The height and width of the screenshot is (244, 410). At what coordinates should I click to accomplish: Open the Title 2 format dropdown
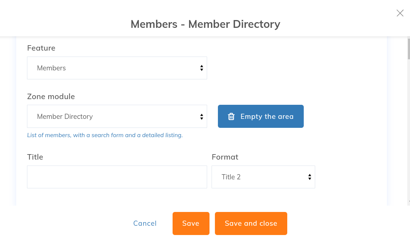tap(263, 177)
